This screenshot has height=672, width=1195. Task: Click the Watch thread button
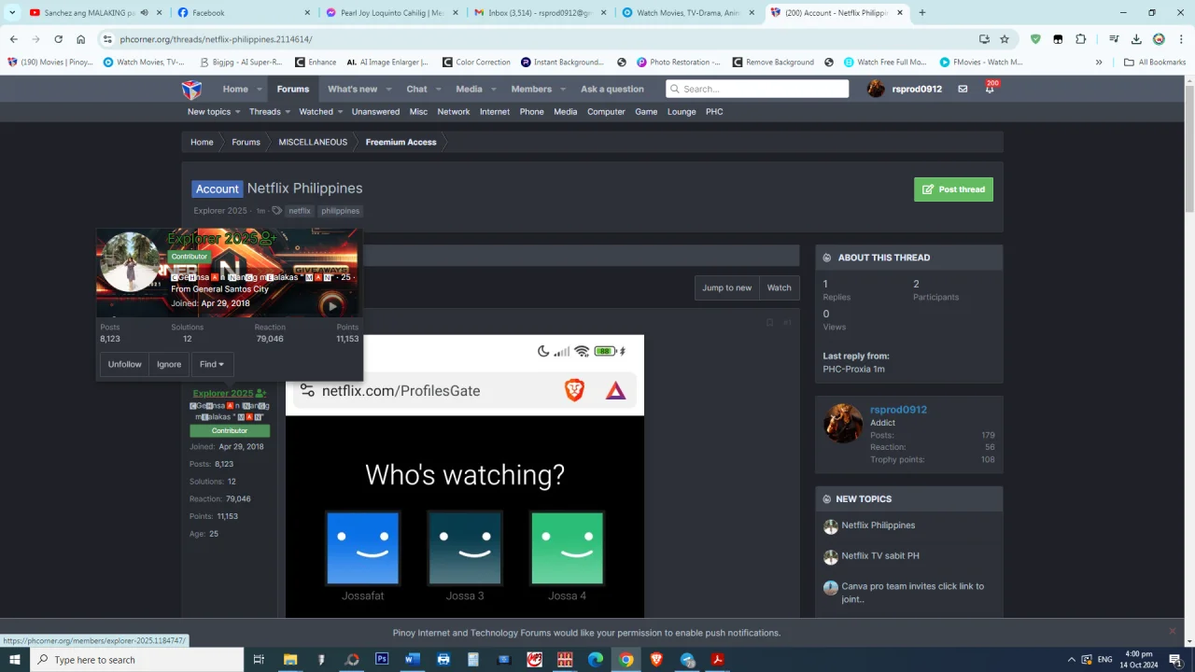coord(780,287)
